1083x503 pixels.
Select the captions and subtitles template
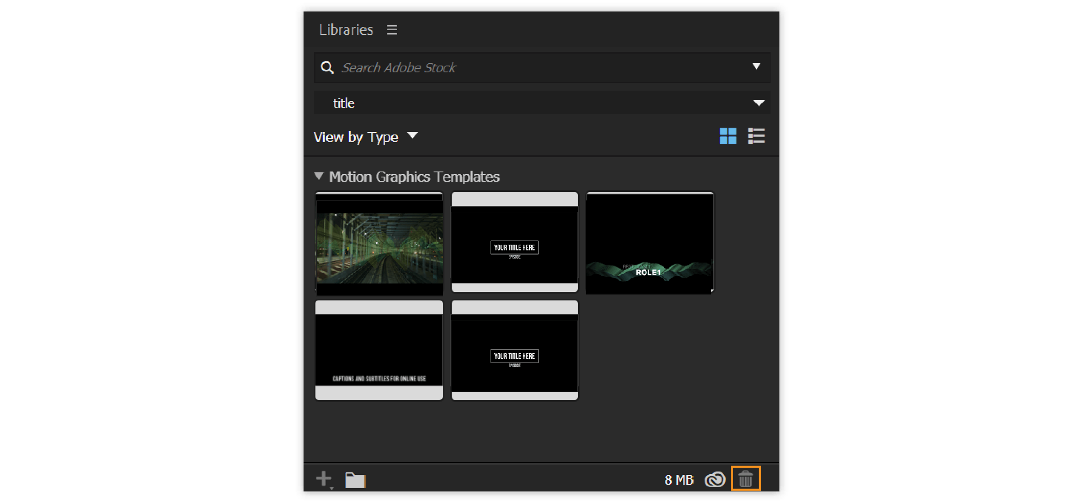point(379,350)
